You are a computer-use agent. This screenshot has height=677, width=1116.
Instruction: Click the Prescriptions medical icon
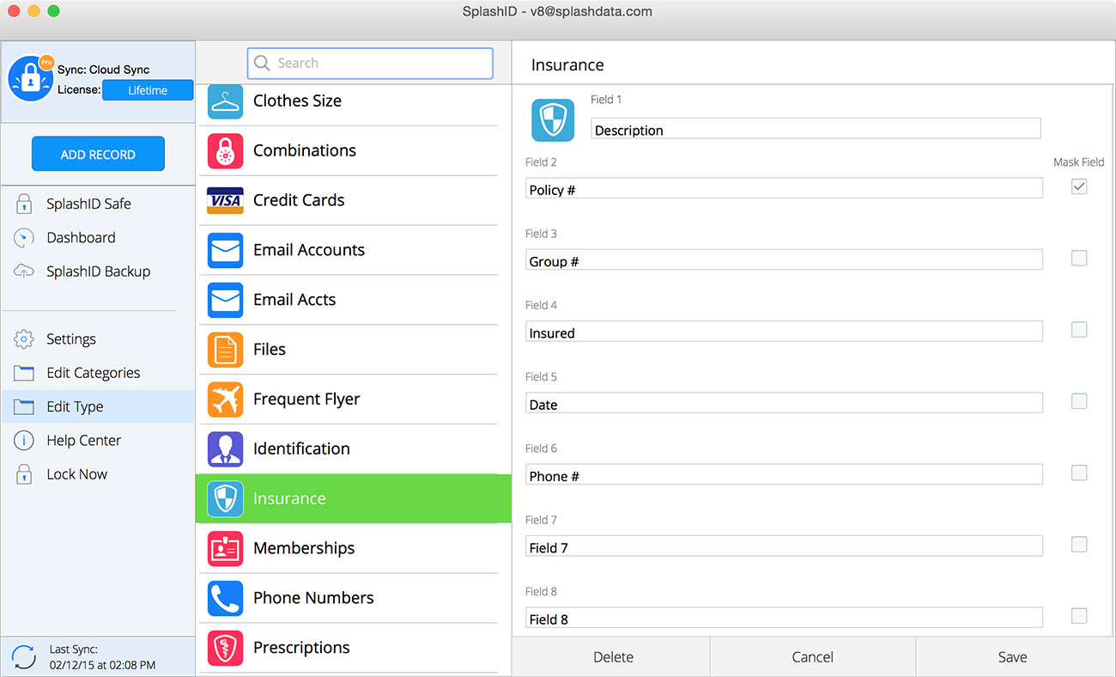pos(225,649)
